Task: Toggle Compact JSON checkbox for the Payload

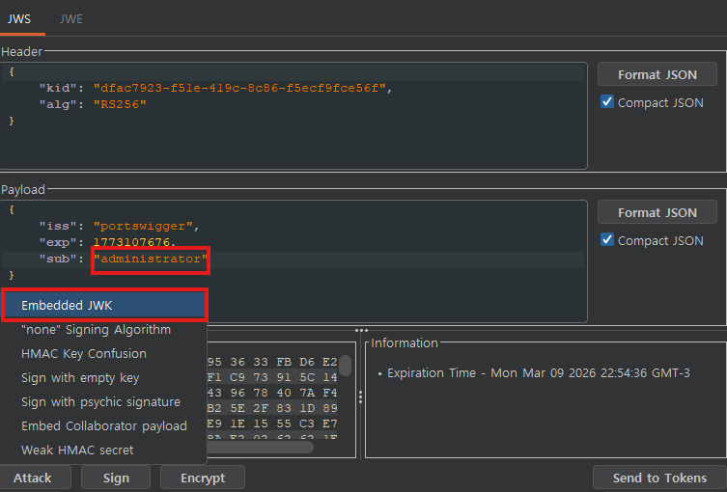Action: [x=607, y=240]
